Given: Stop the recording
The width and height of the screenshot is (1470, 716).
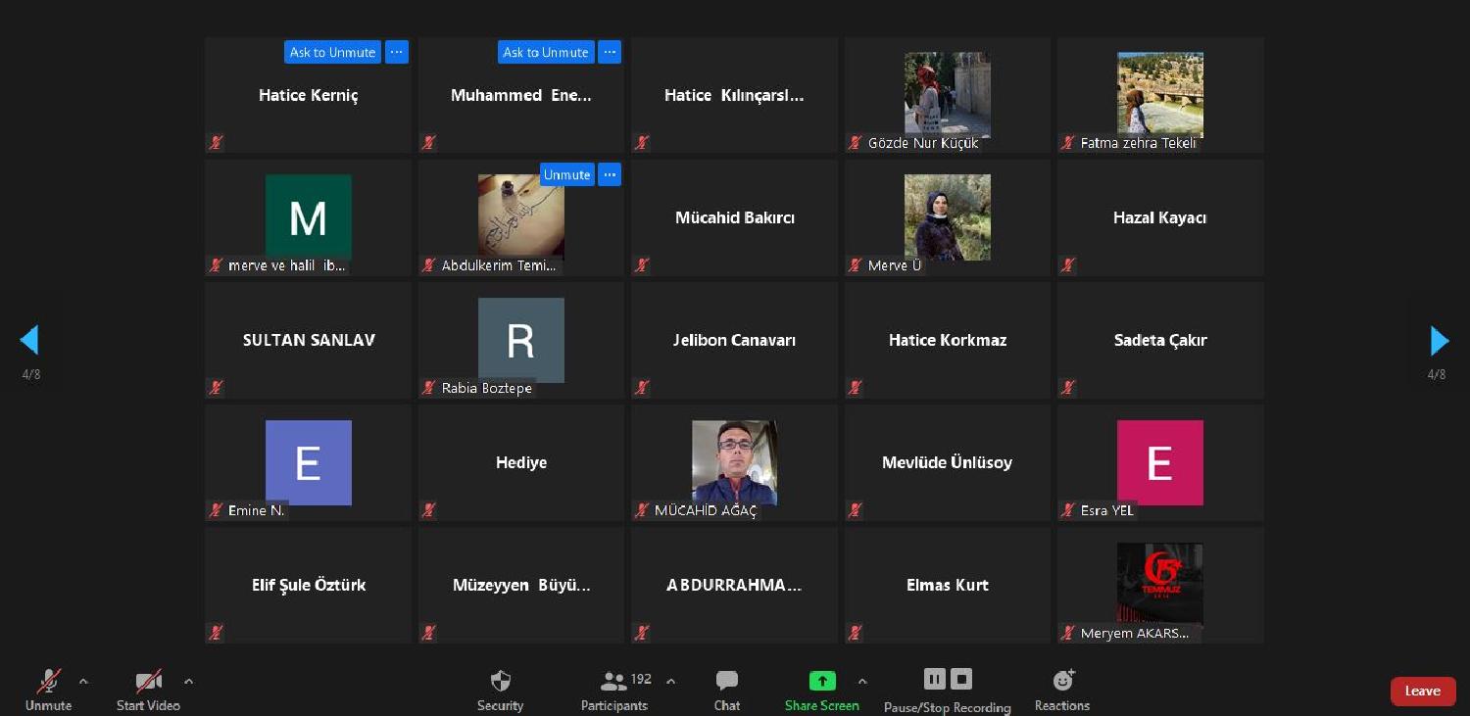Looking at the screenshot, I should [961, 679].
